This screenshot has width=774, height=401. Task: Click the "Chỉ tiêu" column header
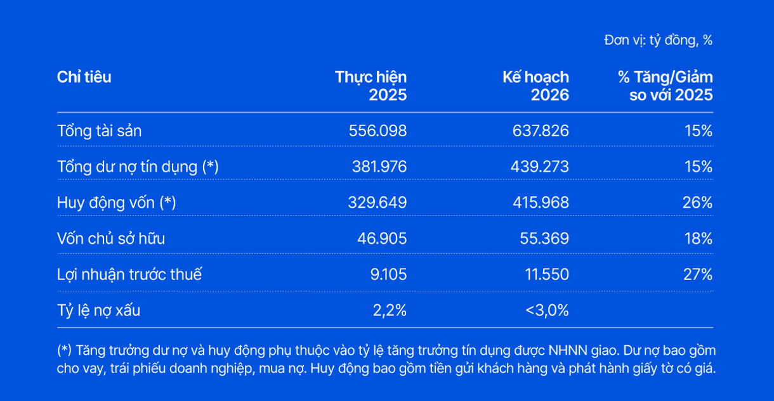(x=84, y=77)
